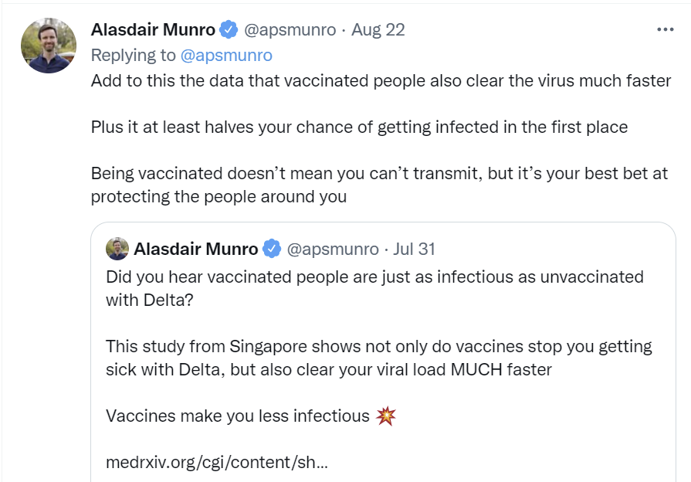Viewport: 691px width, 482px height.
Task: Open the Alasdair Munro name in the quoted tweet
Action: [196, 249]
